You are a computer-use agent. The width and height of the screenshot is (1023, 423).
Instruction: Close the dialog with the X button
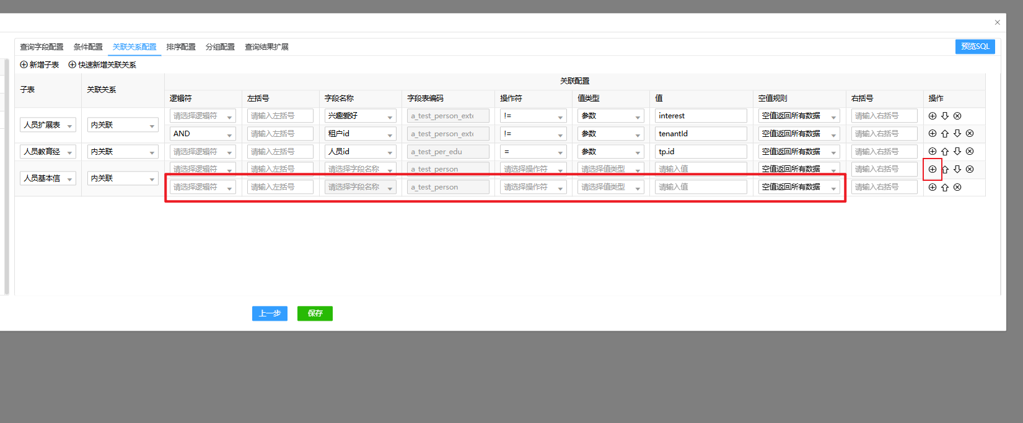coord(997,22)
